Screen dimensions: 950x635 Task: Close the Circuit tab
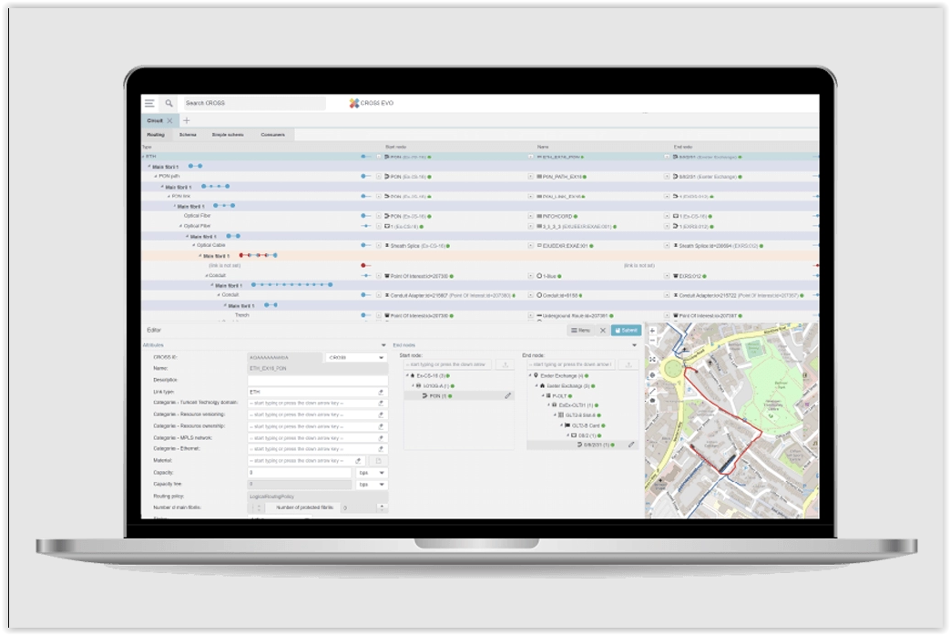pos(169,119)
